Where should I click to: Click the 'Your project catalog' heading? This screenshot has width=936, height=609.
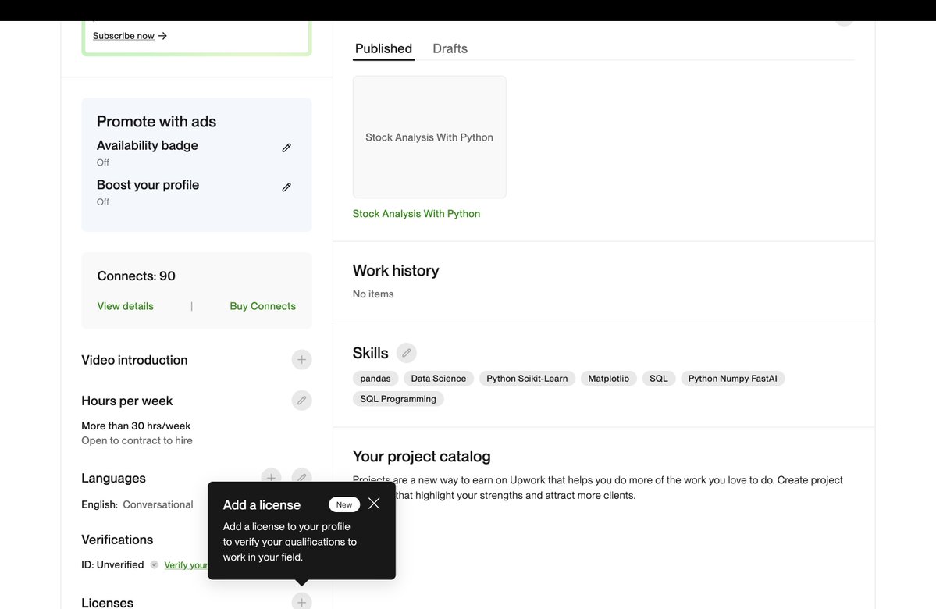tap(422, 456)
